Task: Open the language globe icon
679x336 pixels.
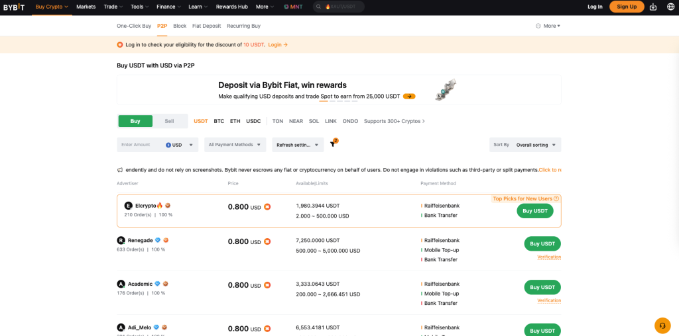Action: click(670, 7)
